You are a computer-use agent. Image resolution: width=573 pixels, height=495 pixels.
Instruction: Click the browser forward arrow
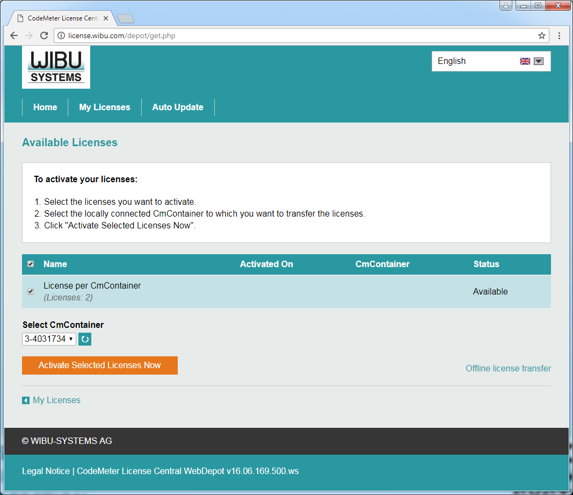point(29,35)
